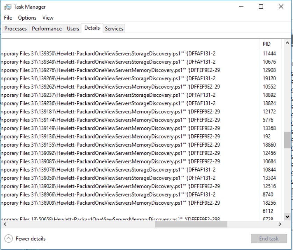Click PID value 11444
The height and width of the screenshot is (250, 293).
pyautogui.click(x=269, y=53)
